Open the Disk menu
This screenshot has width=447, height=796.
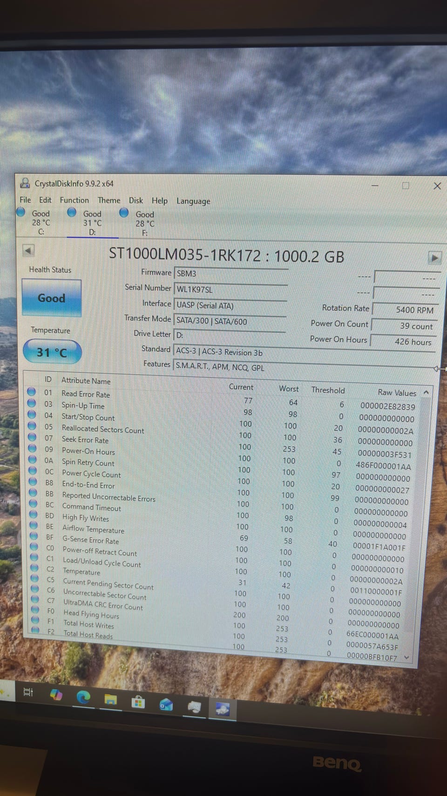136,200
